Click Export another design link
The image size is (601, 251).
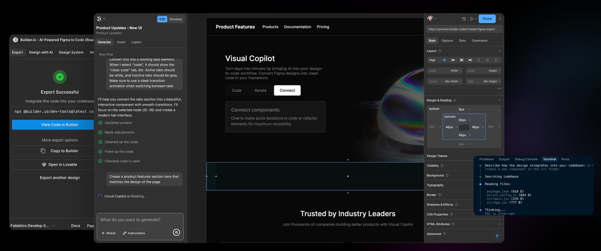pos(60,178)
